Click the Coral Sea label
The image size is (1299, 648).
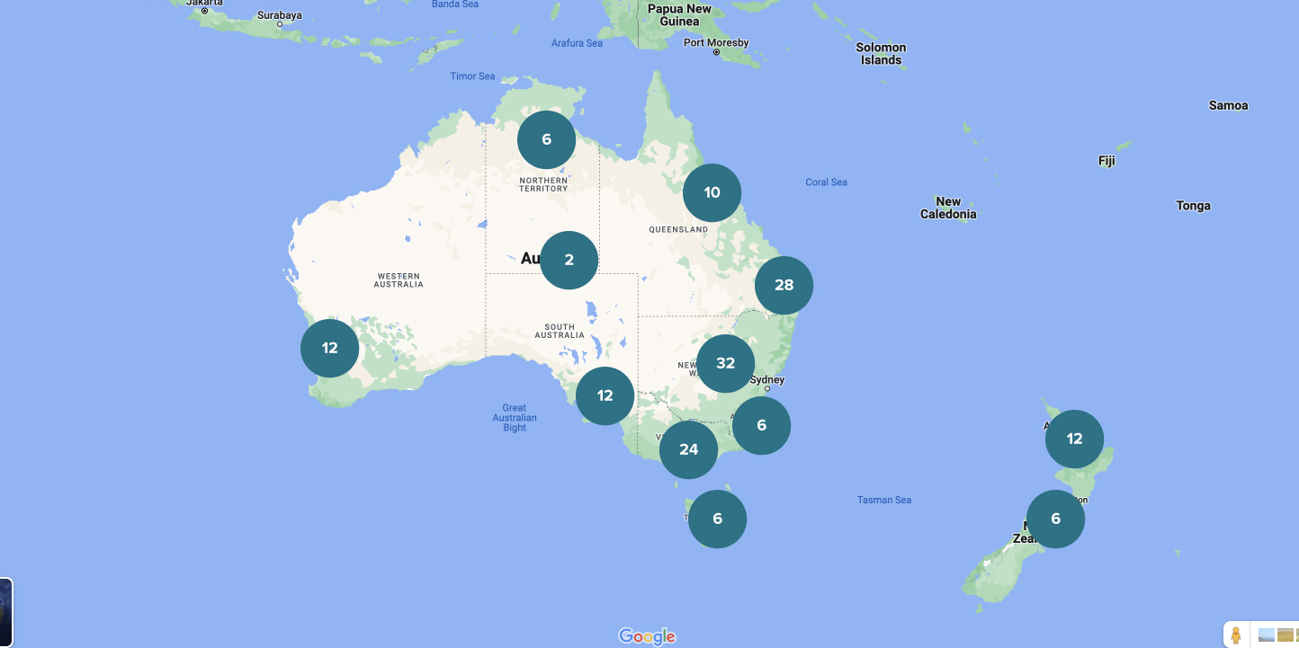826,182
